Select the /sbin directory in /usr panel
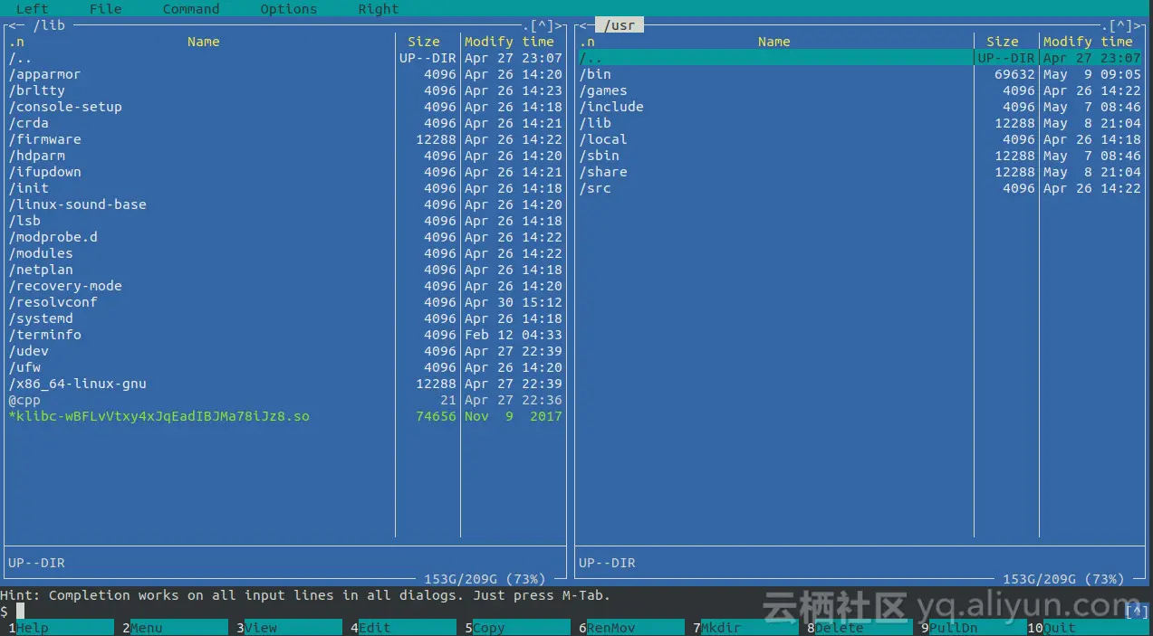Image resolution: width=1153 pixels, height=636 pixels. (860, 156)
